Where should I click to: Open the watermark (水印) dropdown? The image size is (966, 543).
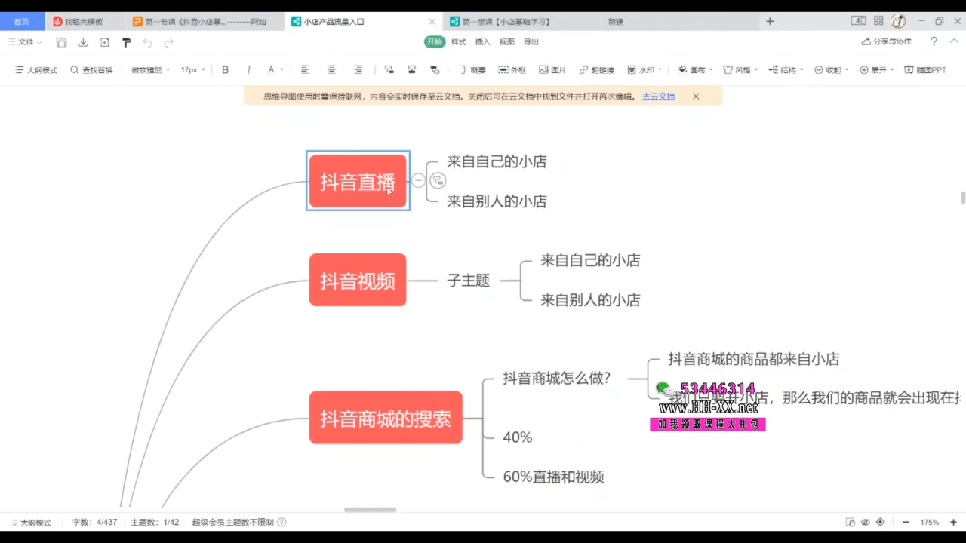[x=644, y=69]
